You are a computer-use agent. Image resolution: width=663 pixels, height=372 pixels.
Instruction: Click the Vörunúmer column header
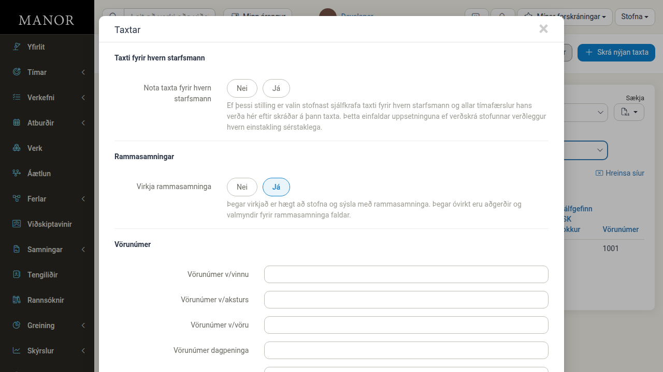pos(621,229)
